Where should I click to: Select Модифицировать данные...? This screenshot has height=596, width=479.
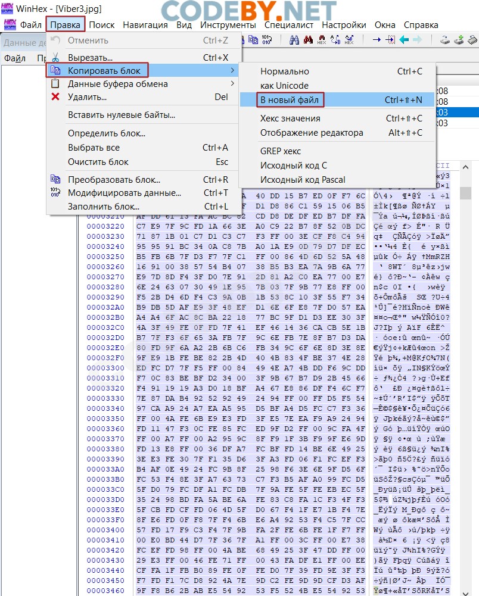pyautogui.click(x=142, y=193)
